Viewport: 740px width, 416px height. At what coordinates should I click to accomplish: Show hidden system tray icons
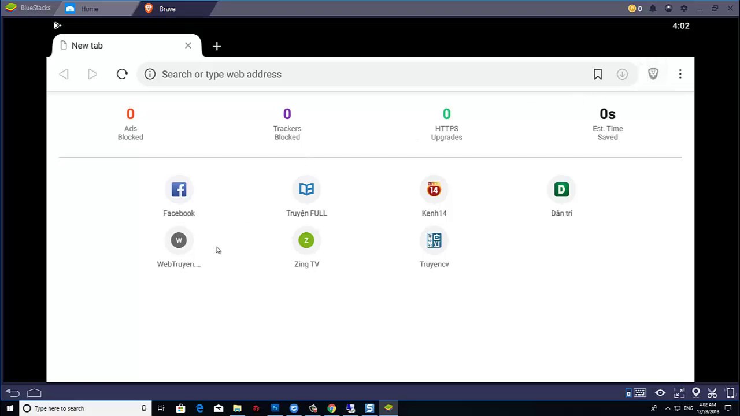point(668,408)
